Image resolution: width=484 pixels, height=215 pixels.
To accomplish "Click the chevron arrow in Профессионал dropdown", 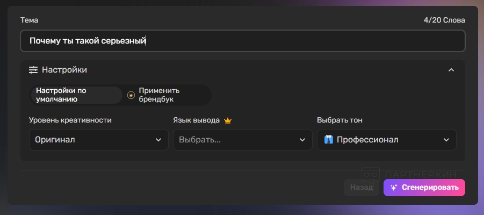I will click(446, 140).
